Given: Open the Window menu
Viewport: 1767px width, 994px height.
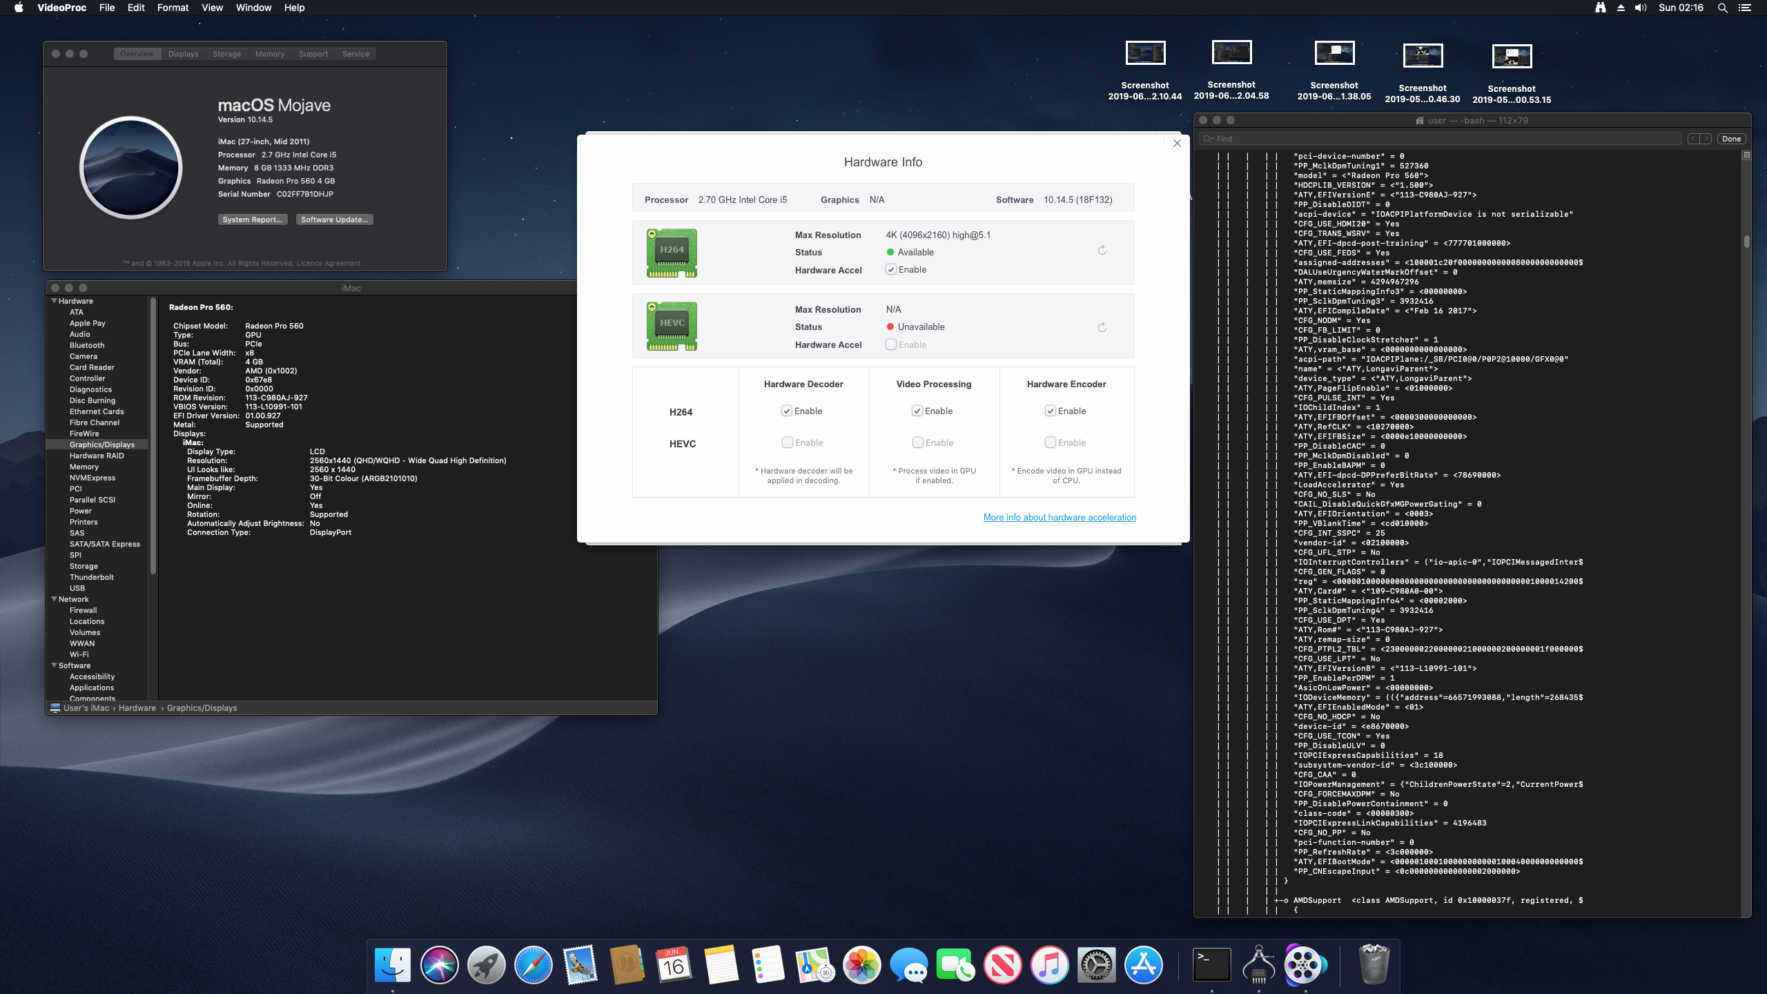Looking at the screenshot, I should (253, 8).
